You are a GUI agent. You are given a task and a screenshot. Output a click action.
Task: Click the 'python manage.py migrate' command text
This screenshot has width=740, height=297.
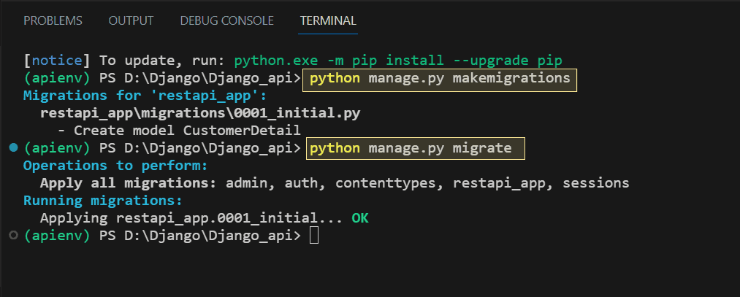[411, 149]
